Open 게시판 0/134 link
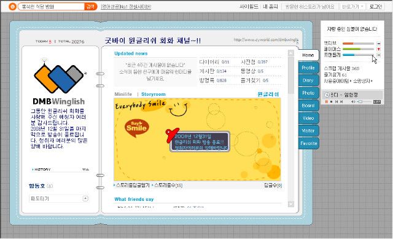The image size is (393, 239). click(x=213, y=71)
